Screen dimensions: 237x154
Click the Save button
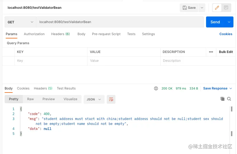pos(189,8)
